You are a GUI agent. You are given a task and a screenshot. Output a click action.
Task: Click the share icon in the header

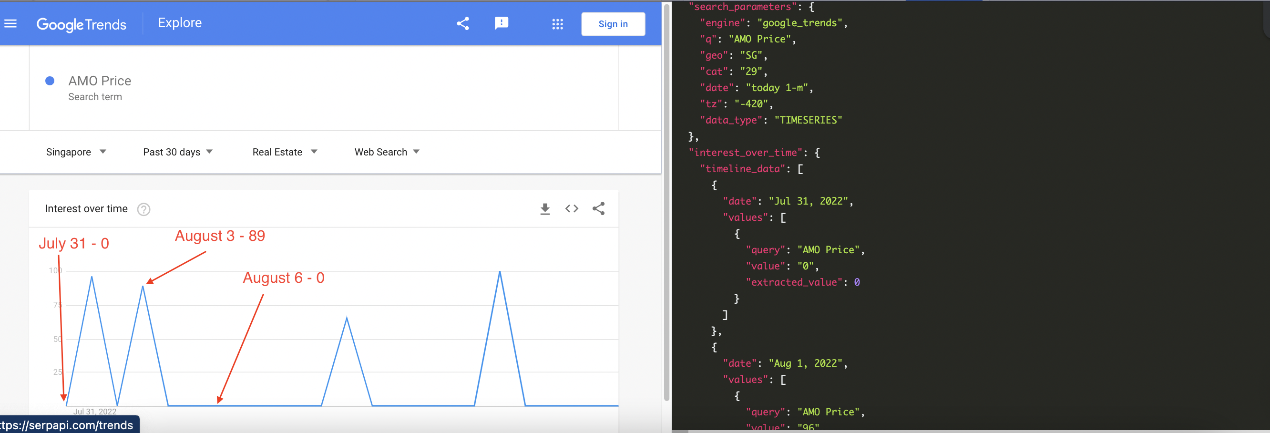[462, 23]
